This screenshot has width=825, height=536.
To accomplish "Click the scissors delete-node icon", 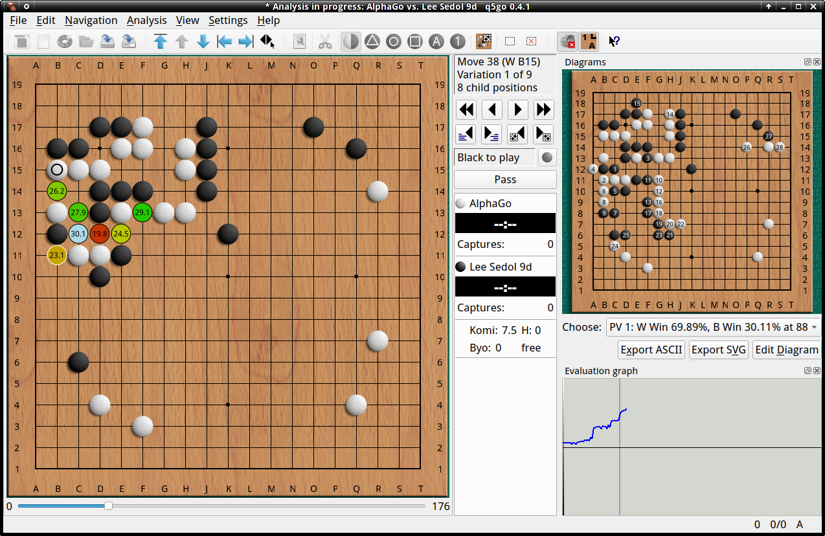I will 325,41.
